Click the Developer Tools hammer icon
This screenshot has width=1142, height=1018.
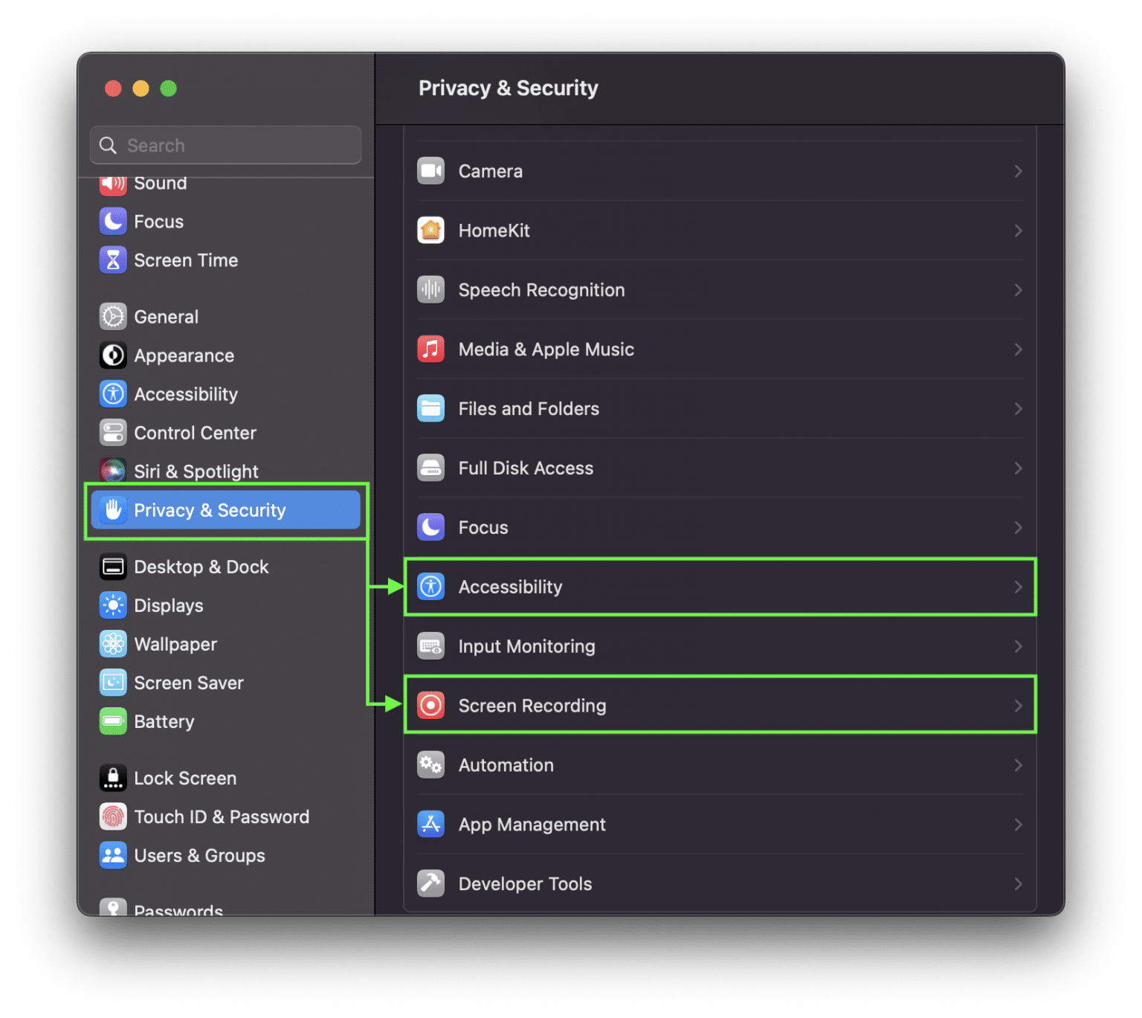(x=430, y=883)
